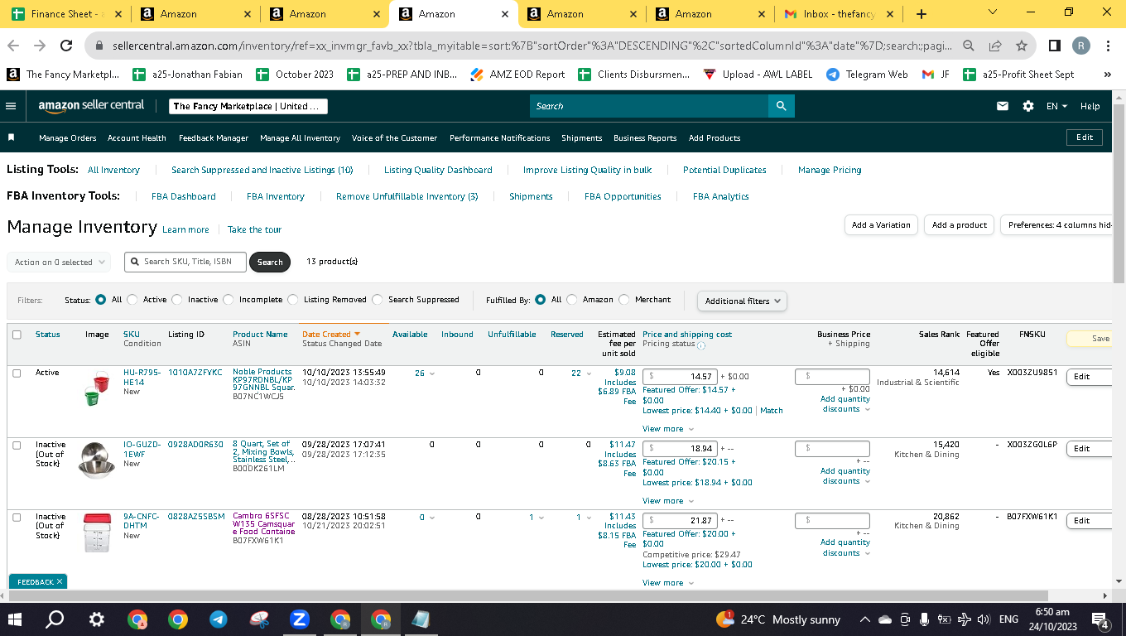Open the Zoom app from the taskbar
1126x636 pixels.
[x=300, y=619]
